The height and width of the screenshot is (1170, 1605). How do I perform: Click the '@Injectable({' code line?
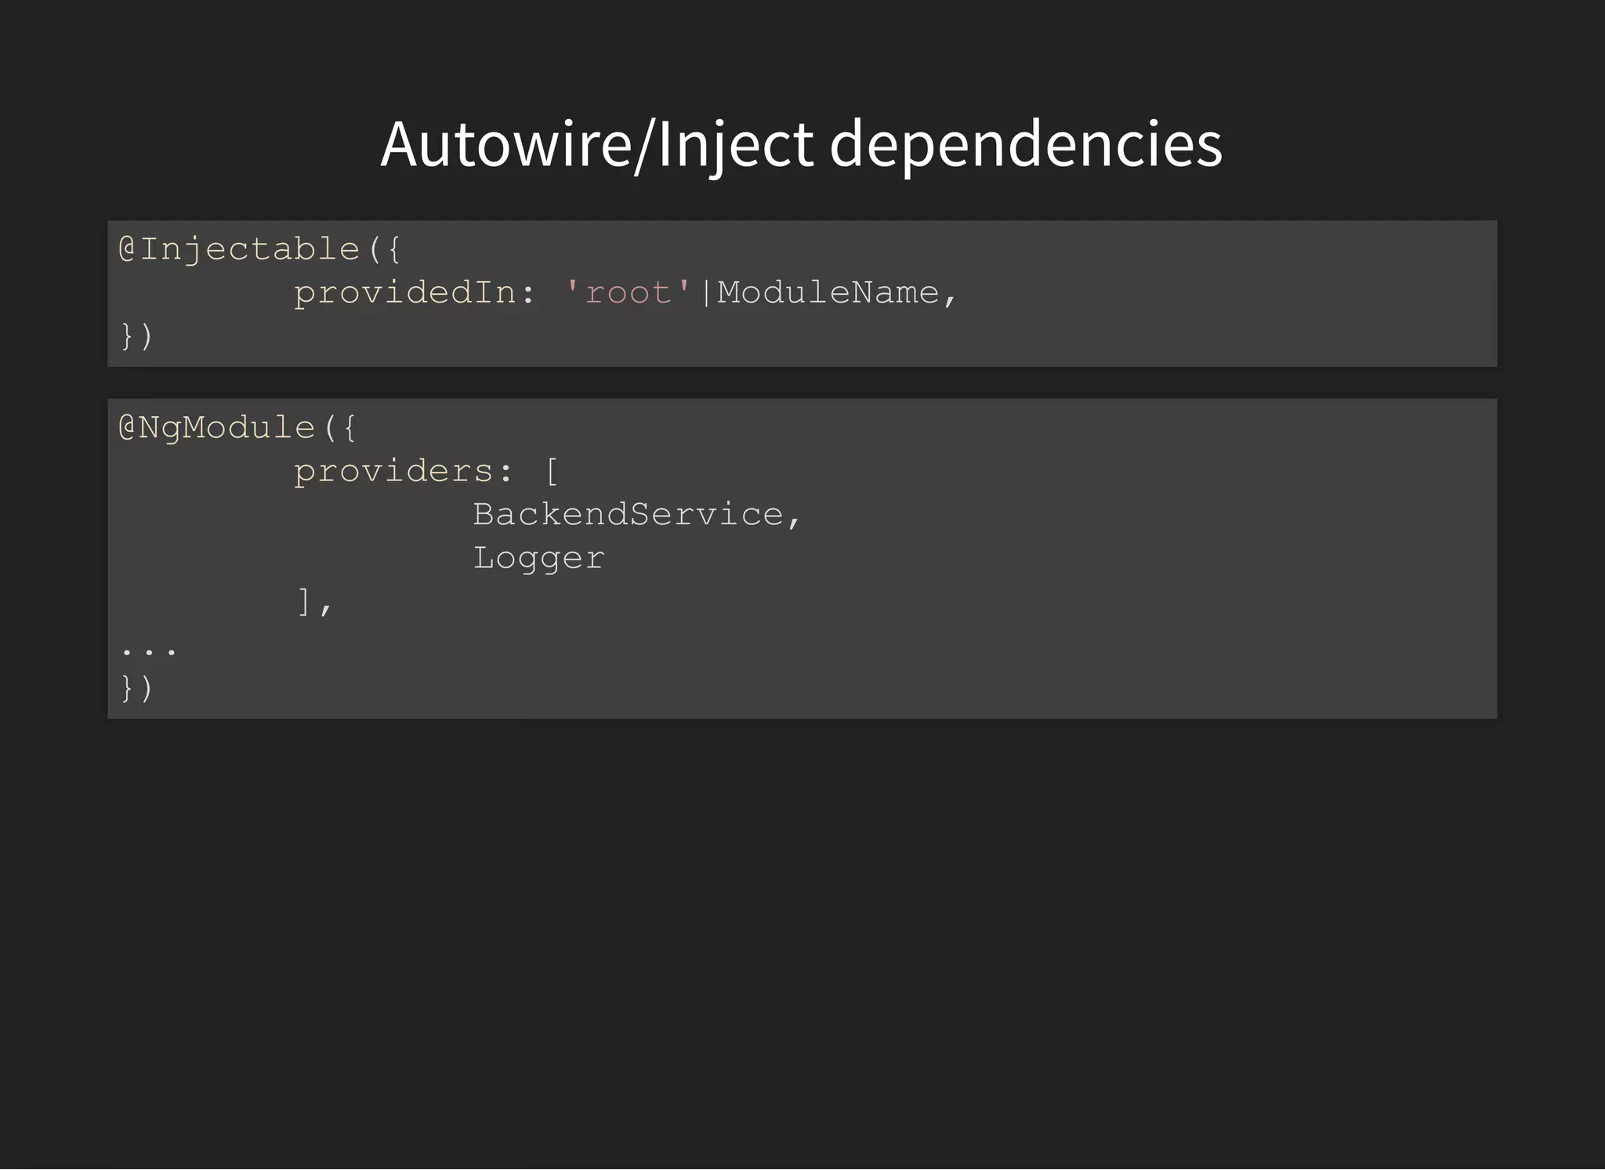[259, 250]
